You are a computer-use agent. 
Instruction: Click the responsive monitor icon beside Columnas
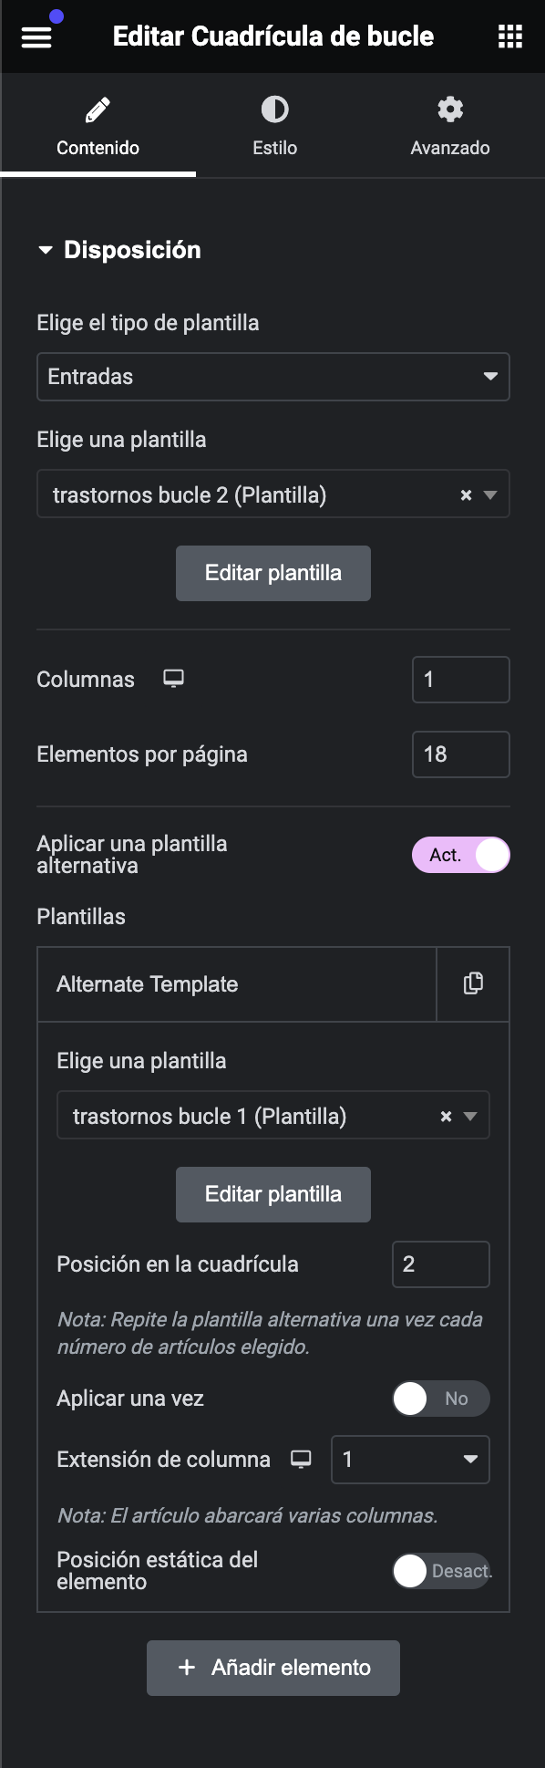pos(173,679)
